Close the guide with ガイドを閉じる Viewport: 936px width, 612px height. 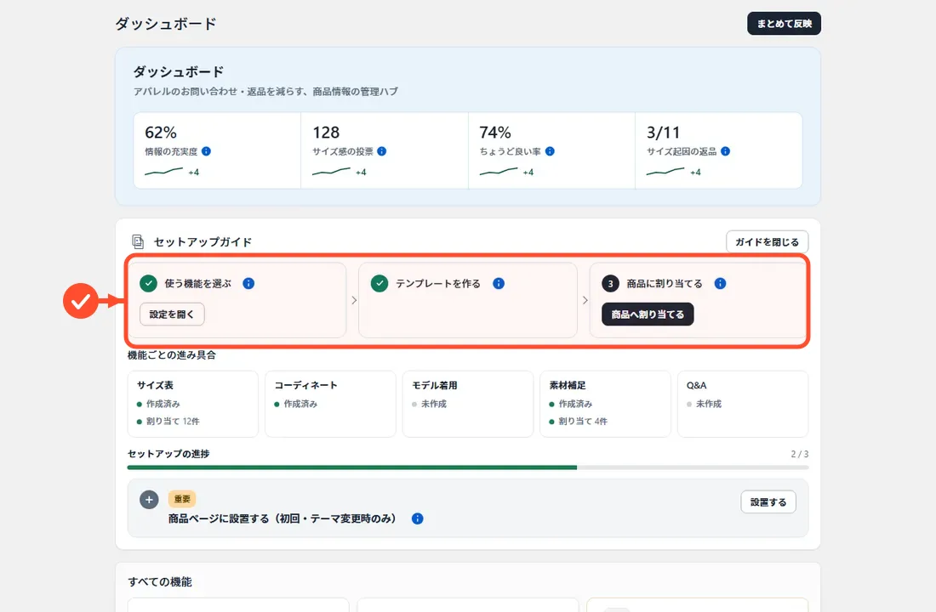(x=767, y=241)
